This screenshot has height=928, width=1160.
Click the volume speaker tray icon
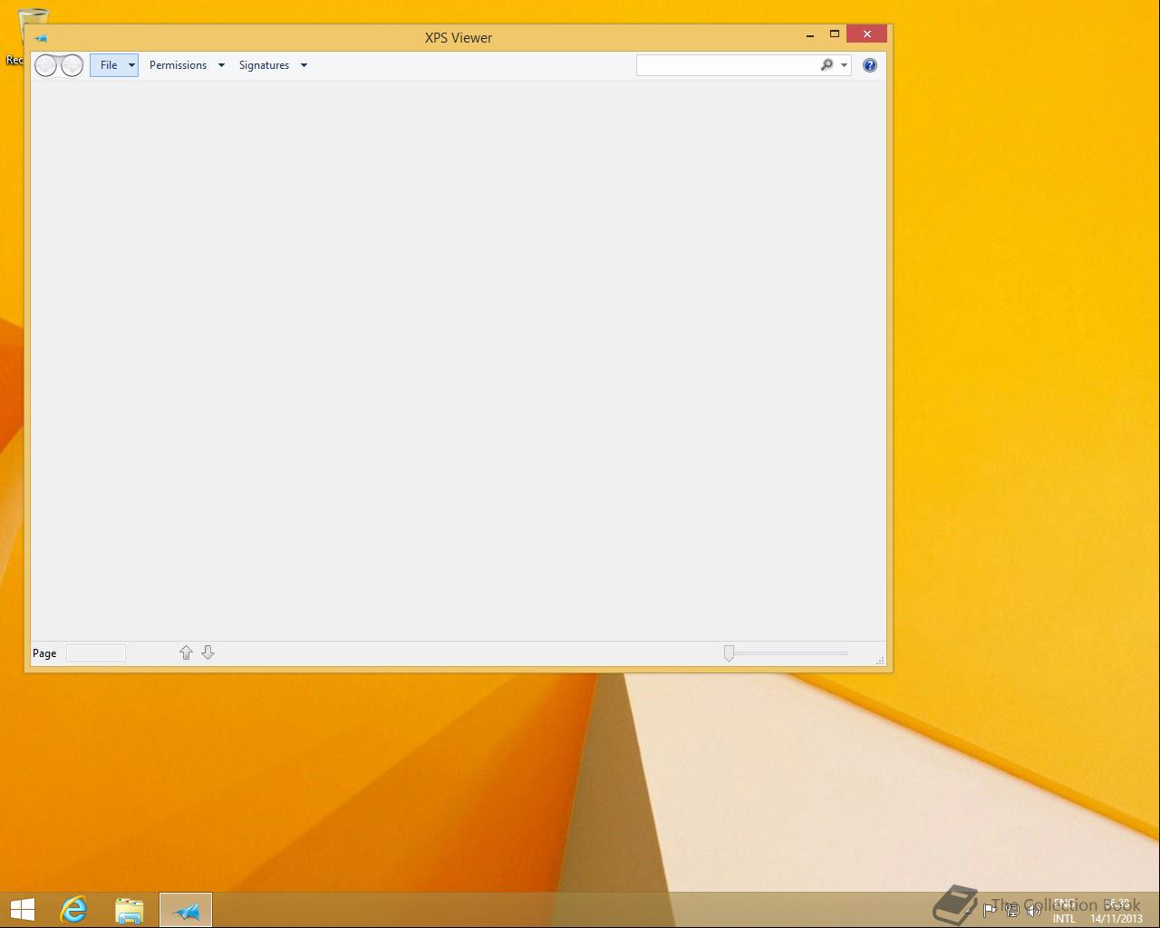[1034, 910]
